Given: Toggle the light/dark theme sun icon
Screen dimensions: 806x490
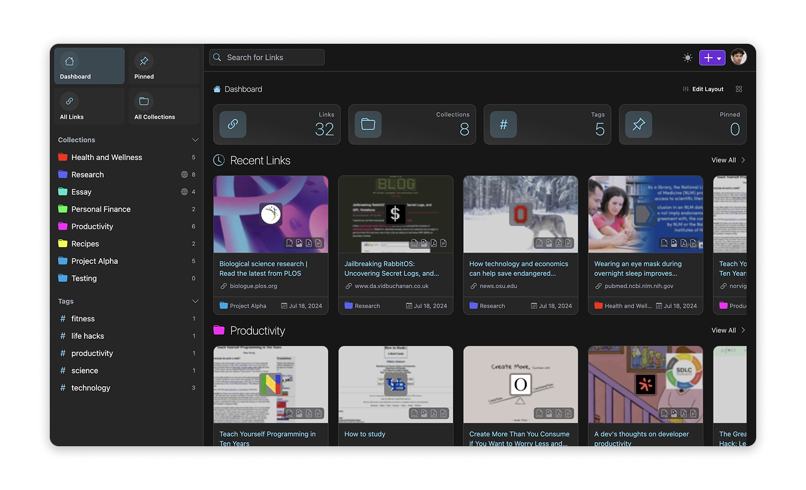Looking at the screenshot, I should (688, 58).
